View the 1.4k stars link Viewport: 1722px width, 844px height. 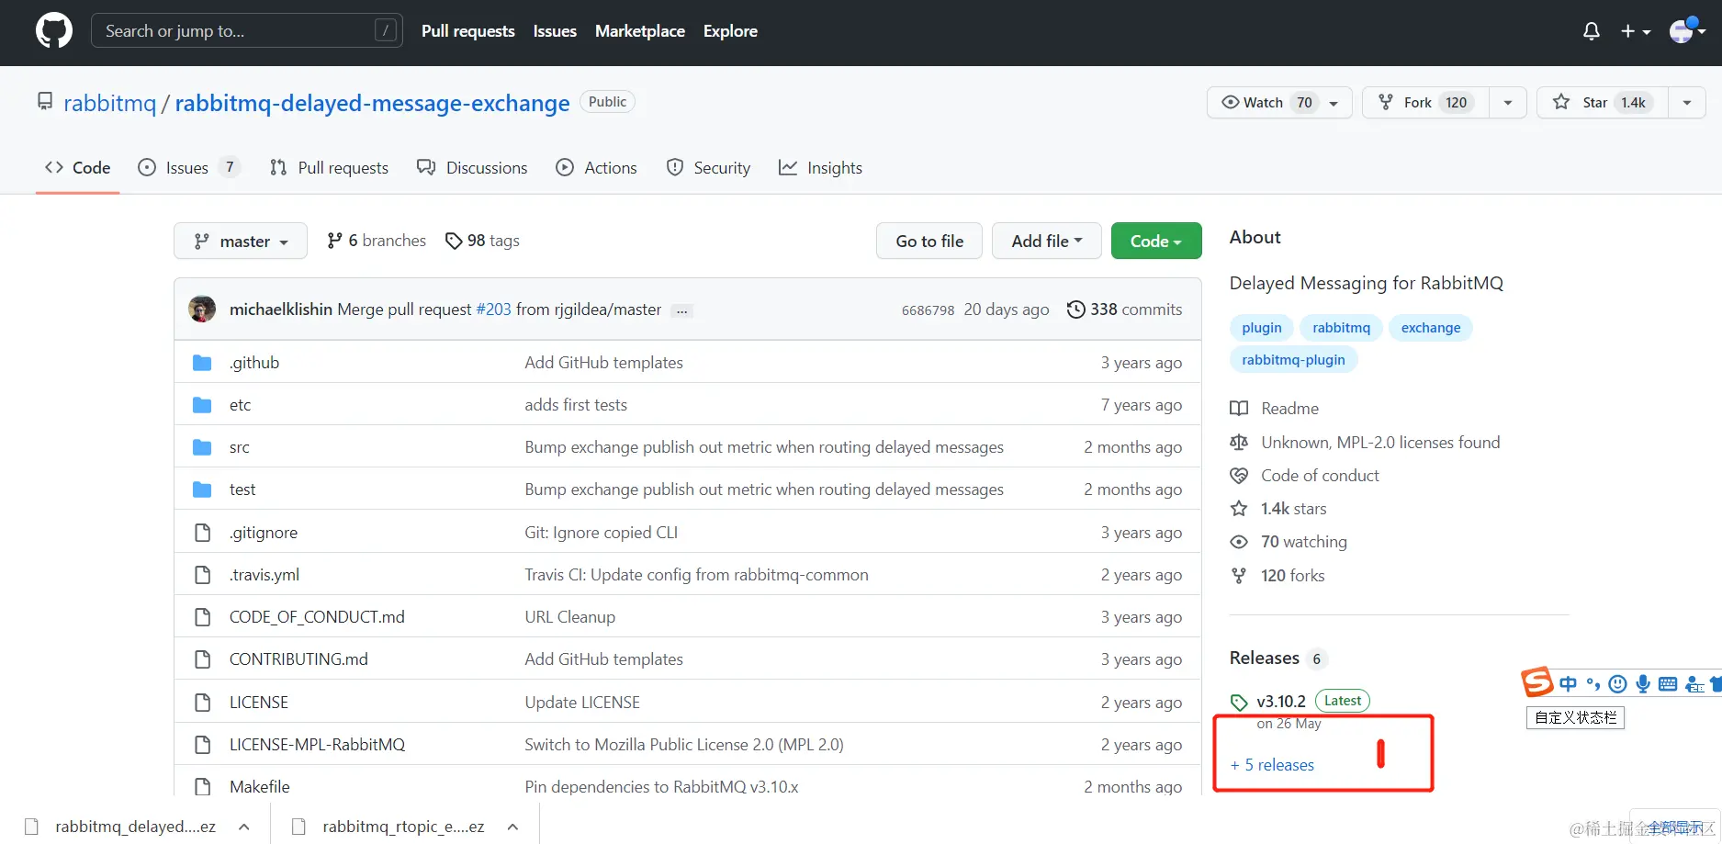point(1278,509)
